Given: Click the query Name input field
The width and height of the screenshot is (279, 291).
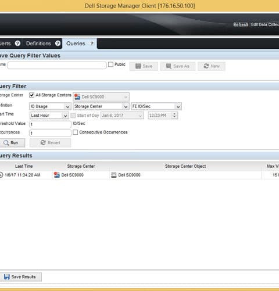Looking at the screenshot, I should (57, 65).
